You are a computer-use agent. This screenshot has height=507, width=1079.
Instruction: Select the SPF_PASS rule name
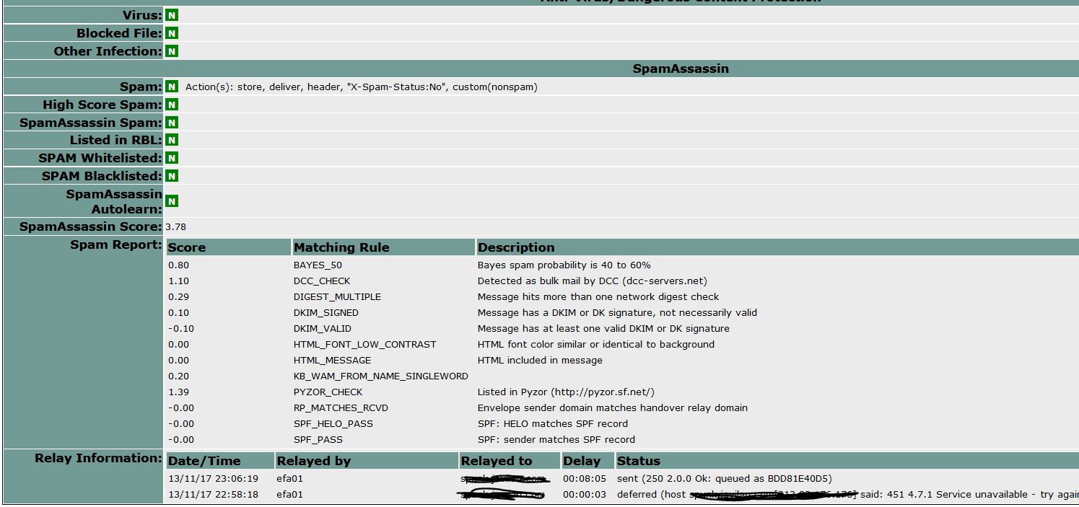pos(318,440)
